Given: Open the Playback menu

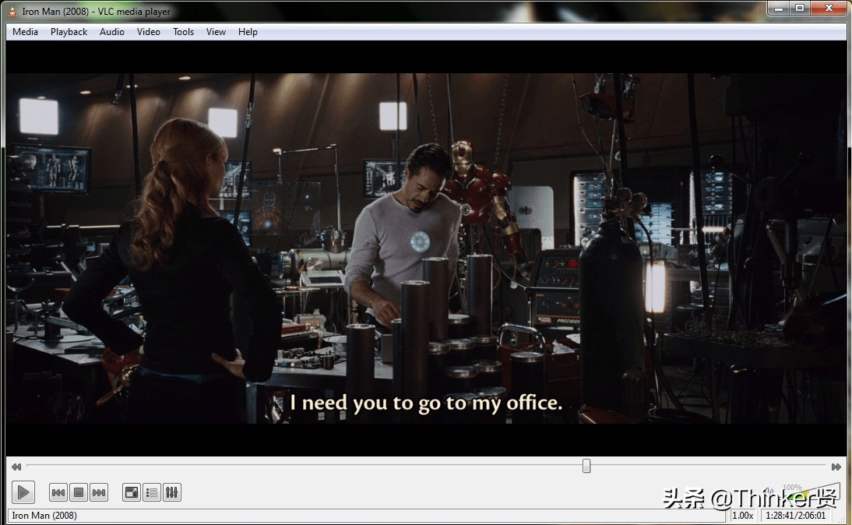Looking at the screenshot, I should [69, 32].
